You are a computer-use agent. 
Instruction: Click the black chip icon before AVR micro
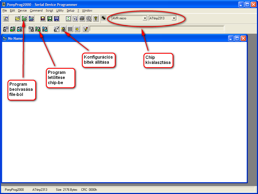coord(104,18)
